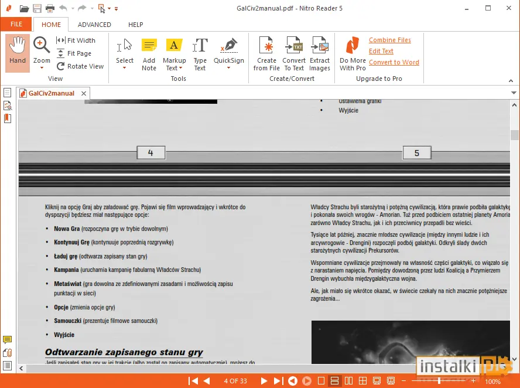The height and width of the screenshot is (388, 520).
Task: Open the FILE menu
Action: tap(16, 24)
